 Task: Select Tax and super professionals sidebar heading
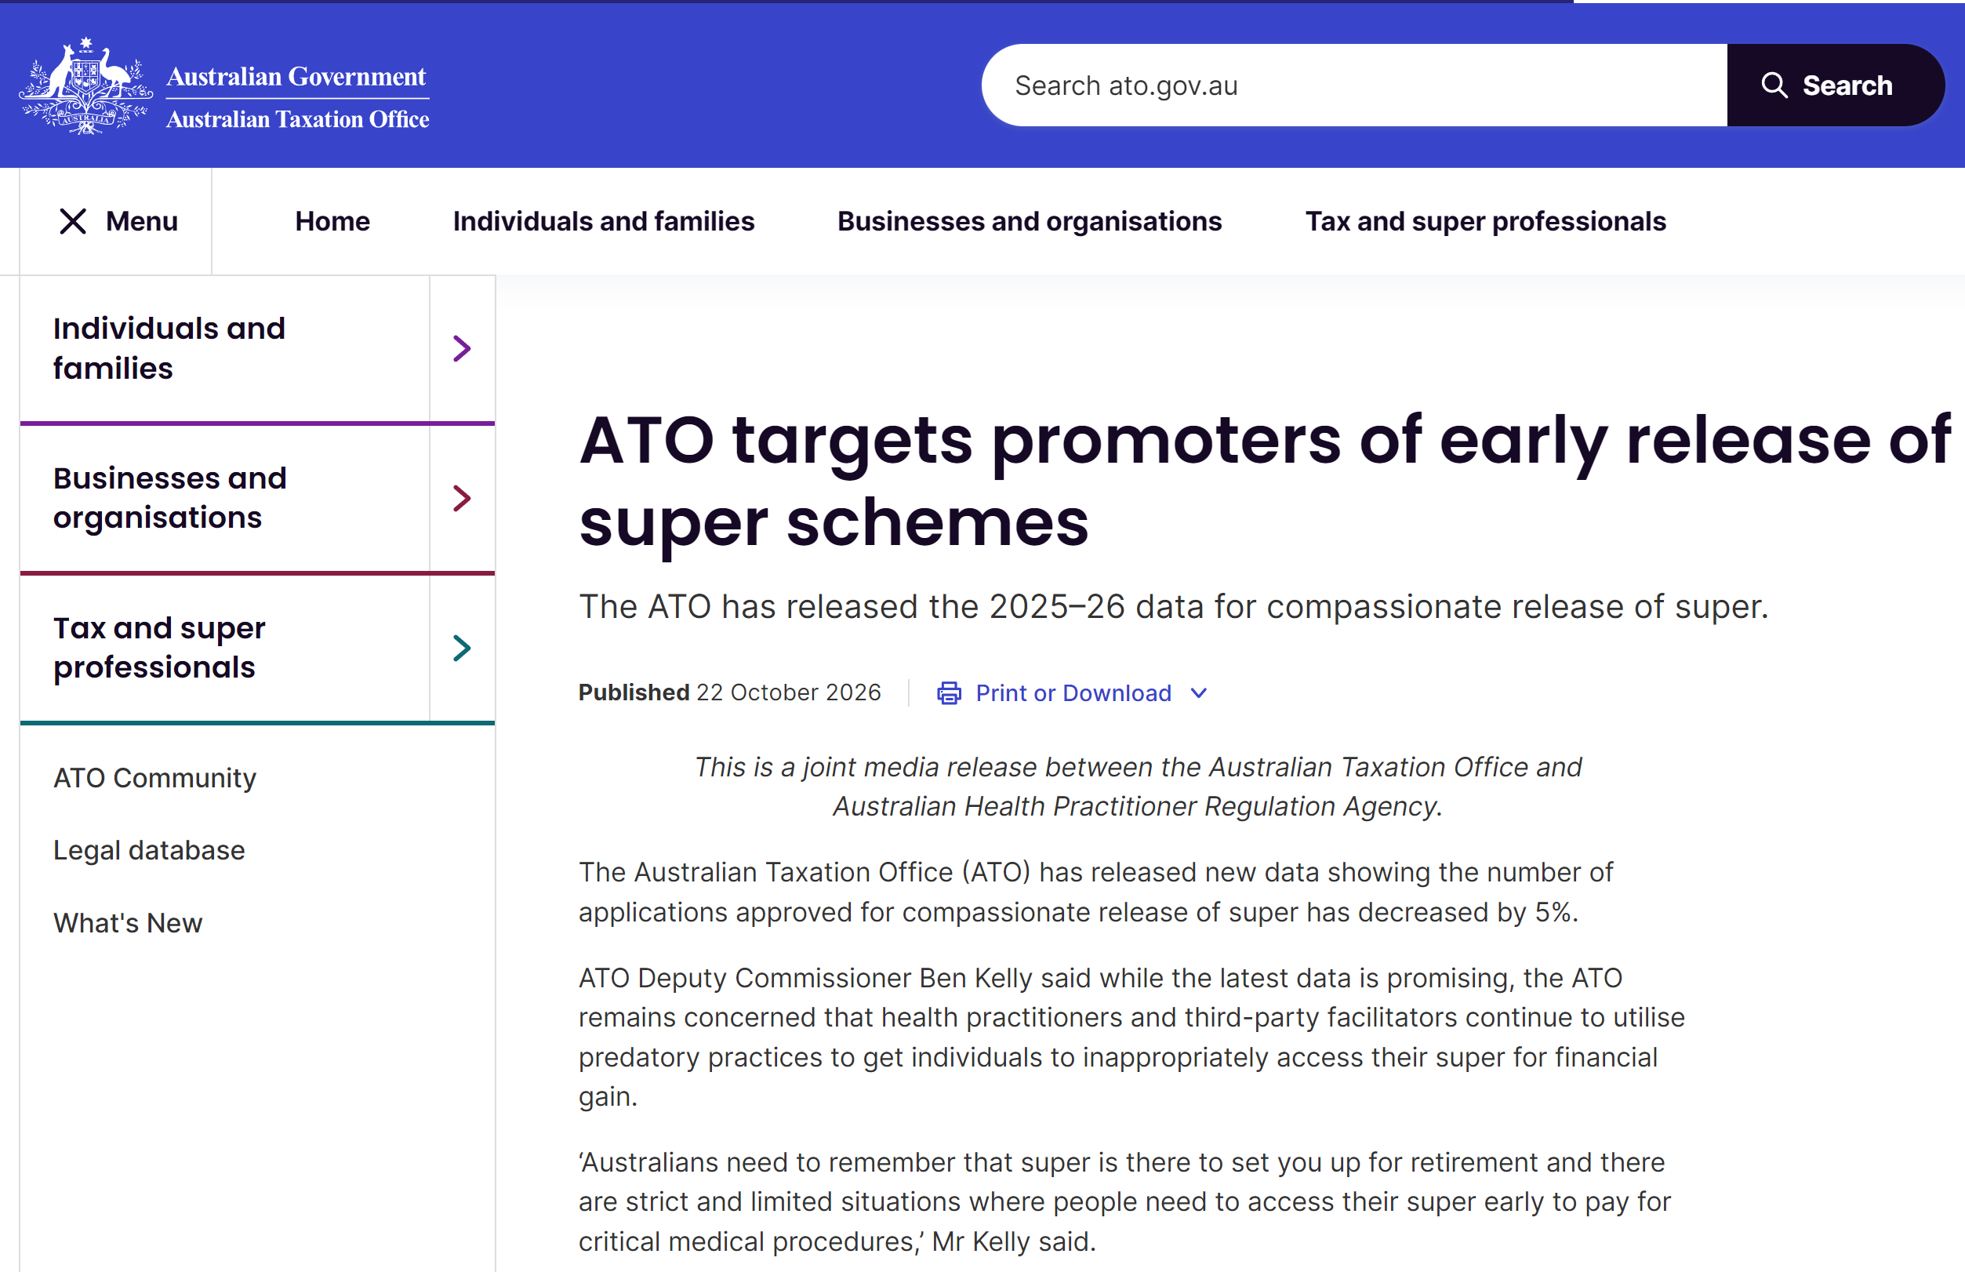click(x=159, y=649)
